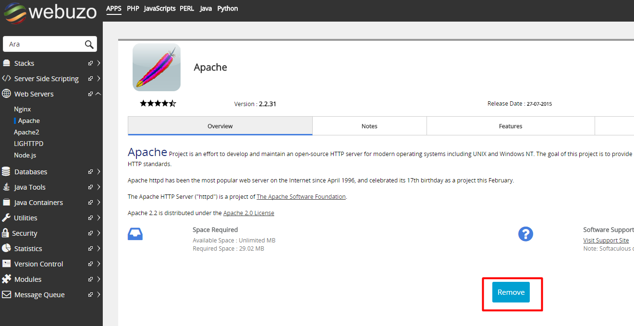Screen dimensions: 634x326
Task: Switch to the Notes tab
Action: point(369,126)
